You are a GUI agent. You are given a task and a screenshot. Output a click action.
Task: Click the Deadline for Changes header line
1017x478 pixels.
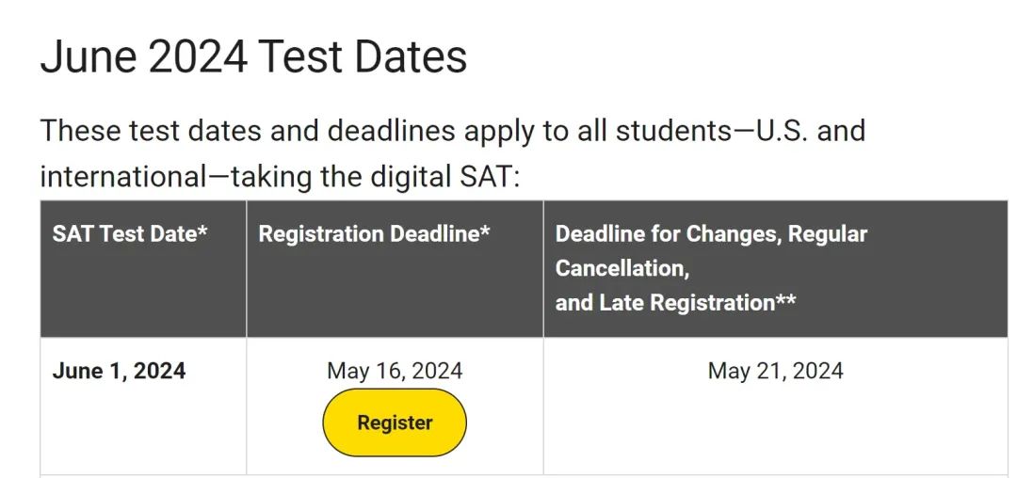point(711,233)
